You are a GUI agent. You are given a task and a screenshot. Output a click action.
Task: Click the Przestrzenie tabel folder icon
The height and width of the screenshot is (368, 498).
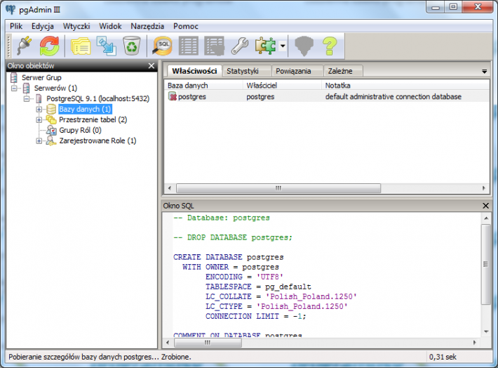click(51, 119)
